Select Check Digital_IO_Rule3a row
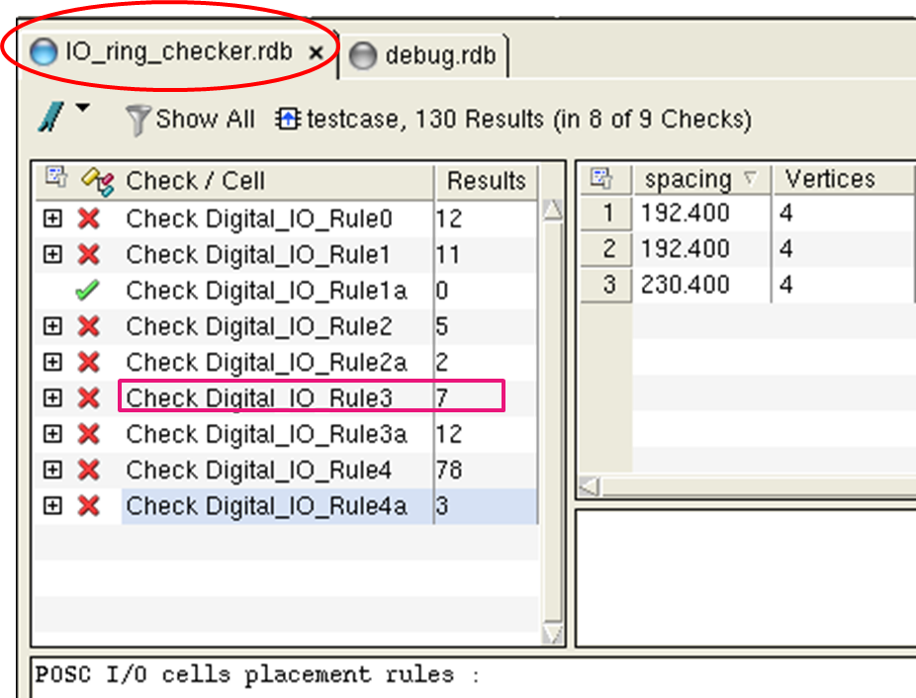This screenshot has width=916, height=698. tap(286, 434)
